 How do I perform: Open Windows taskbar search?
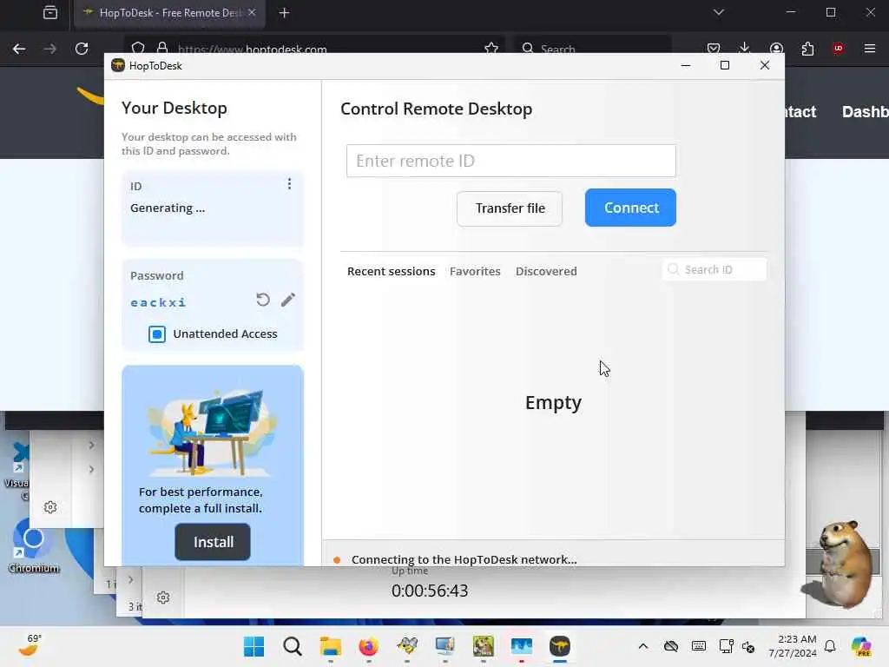click(x=292, y=646)
